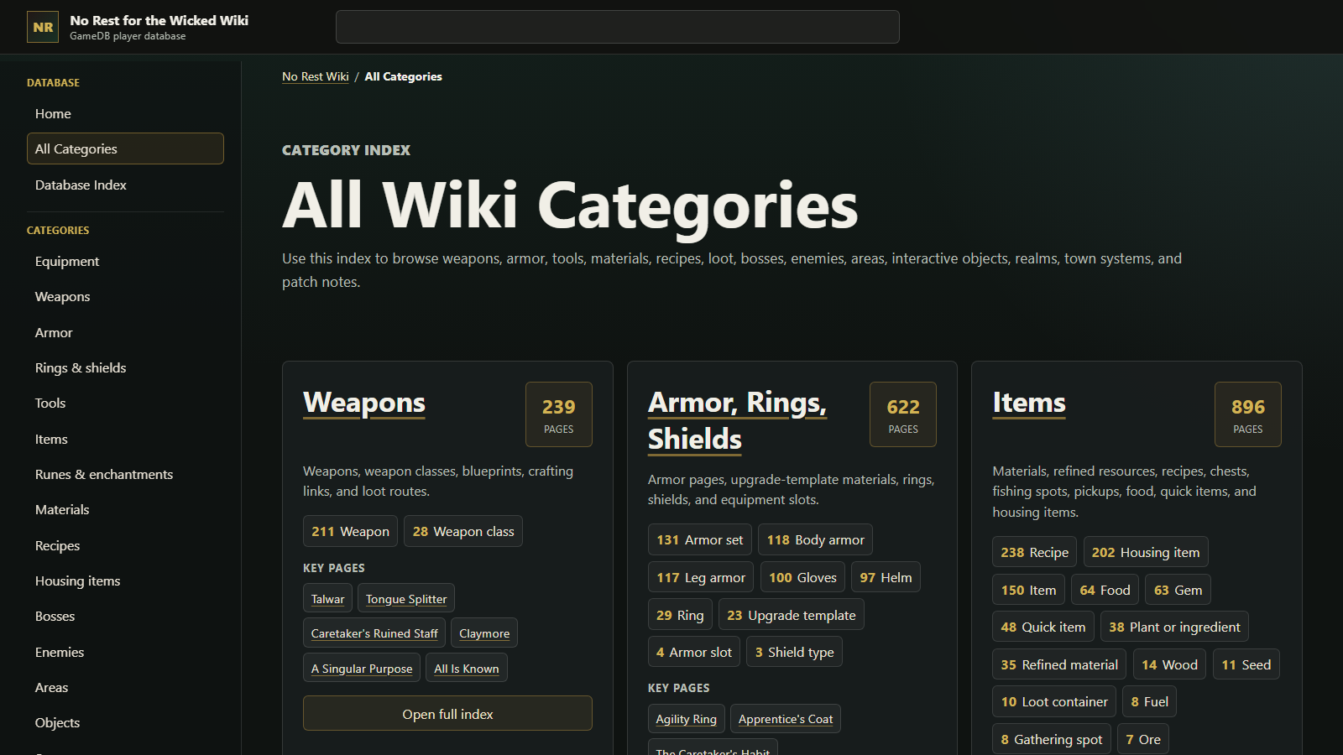The image size is (1343, 755).
Task: Open the 8 Gathering spot chip
Action: pos(1052,739)
